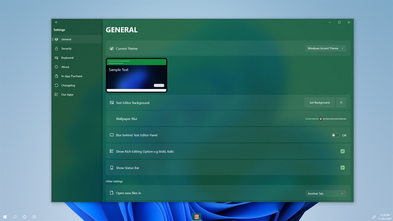Click the Current Theme brush icon
Image resolution: width=393 pixels, height=221 pixels.
(x=112, y=48)
